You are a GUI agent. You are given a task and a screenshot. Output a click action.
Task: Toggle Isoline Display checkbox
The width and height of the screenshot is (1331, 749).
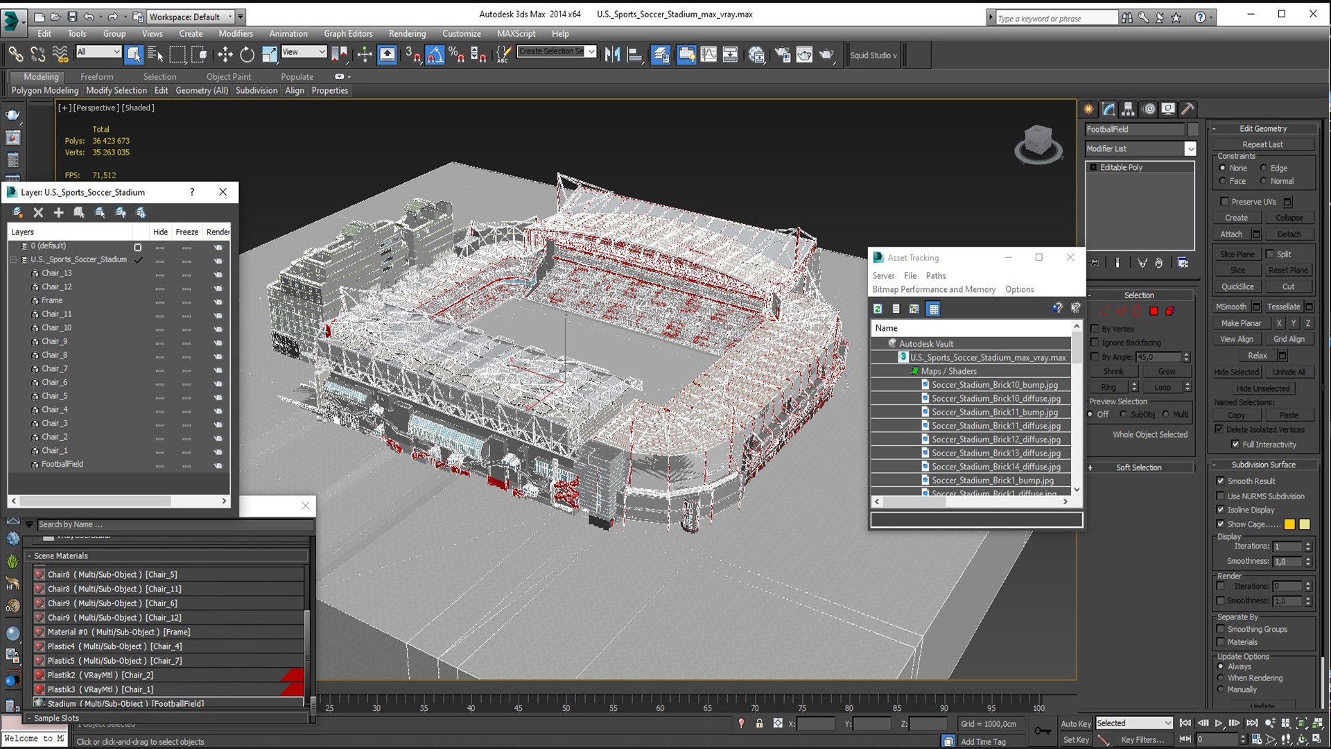tap(1221, 510)
